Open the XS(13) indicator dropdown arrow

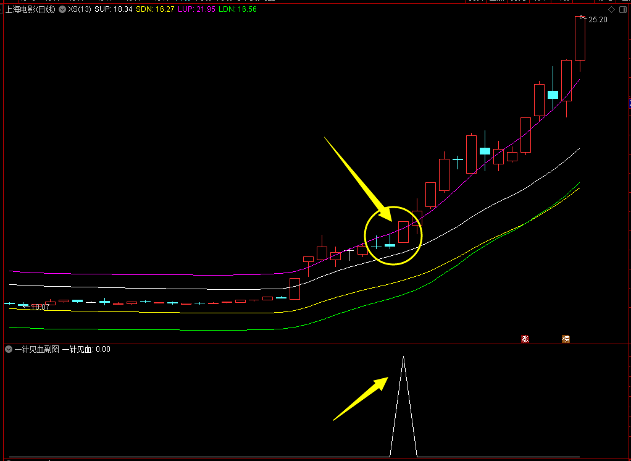[x=62, y=9]
